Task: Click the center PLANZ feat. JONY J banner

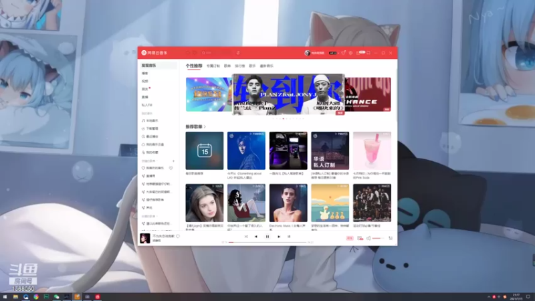Action: click(x=288, y=94)
